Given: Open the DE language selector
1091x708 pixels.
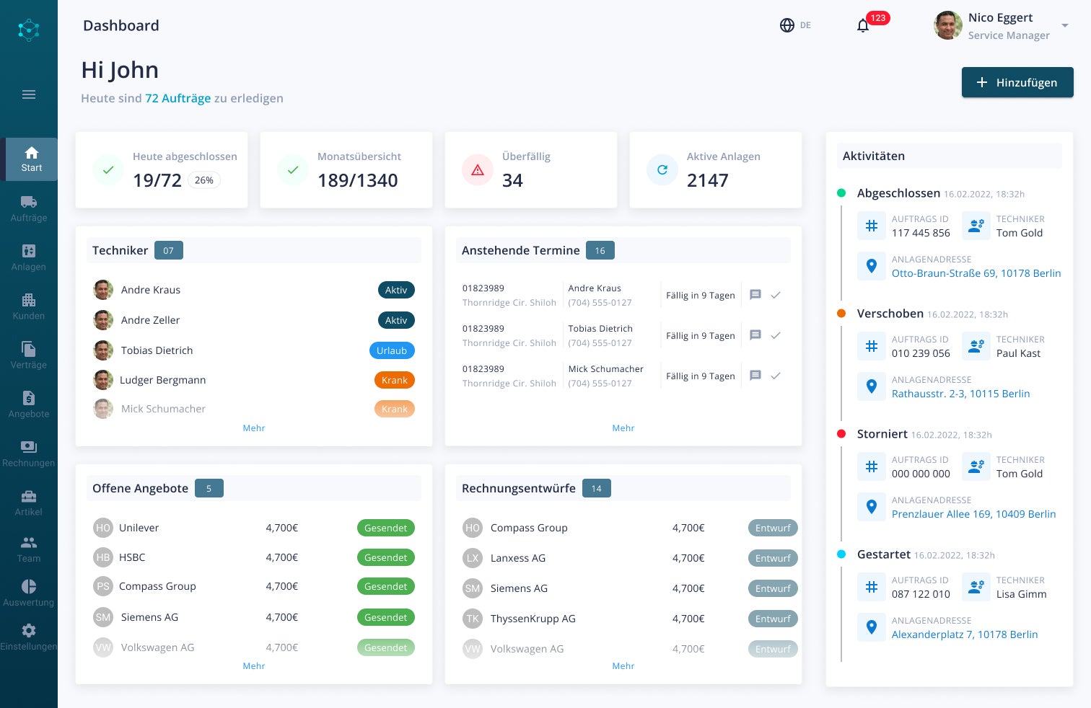Looking at the screenshot, I should pos(795,25).
